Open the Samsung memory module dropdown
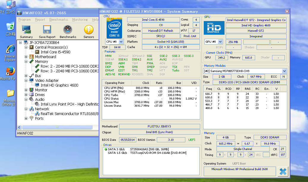 [x=284, y=71]
